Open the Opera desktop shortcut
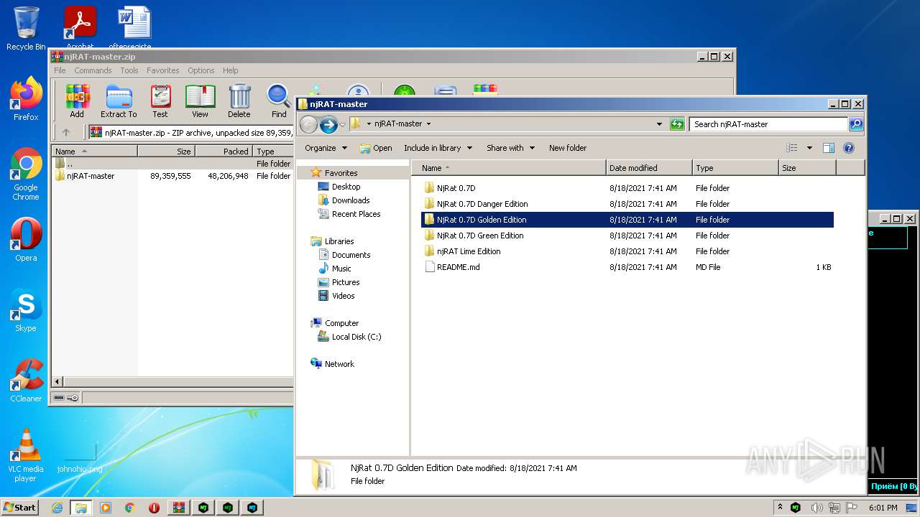Image resolution: width=920 pixels, height=517 pixels. pyautogui.click(x=26, y=240)
